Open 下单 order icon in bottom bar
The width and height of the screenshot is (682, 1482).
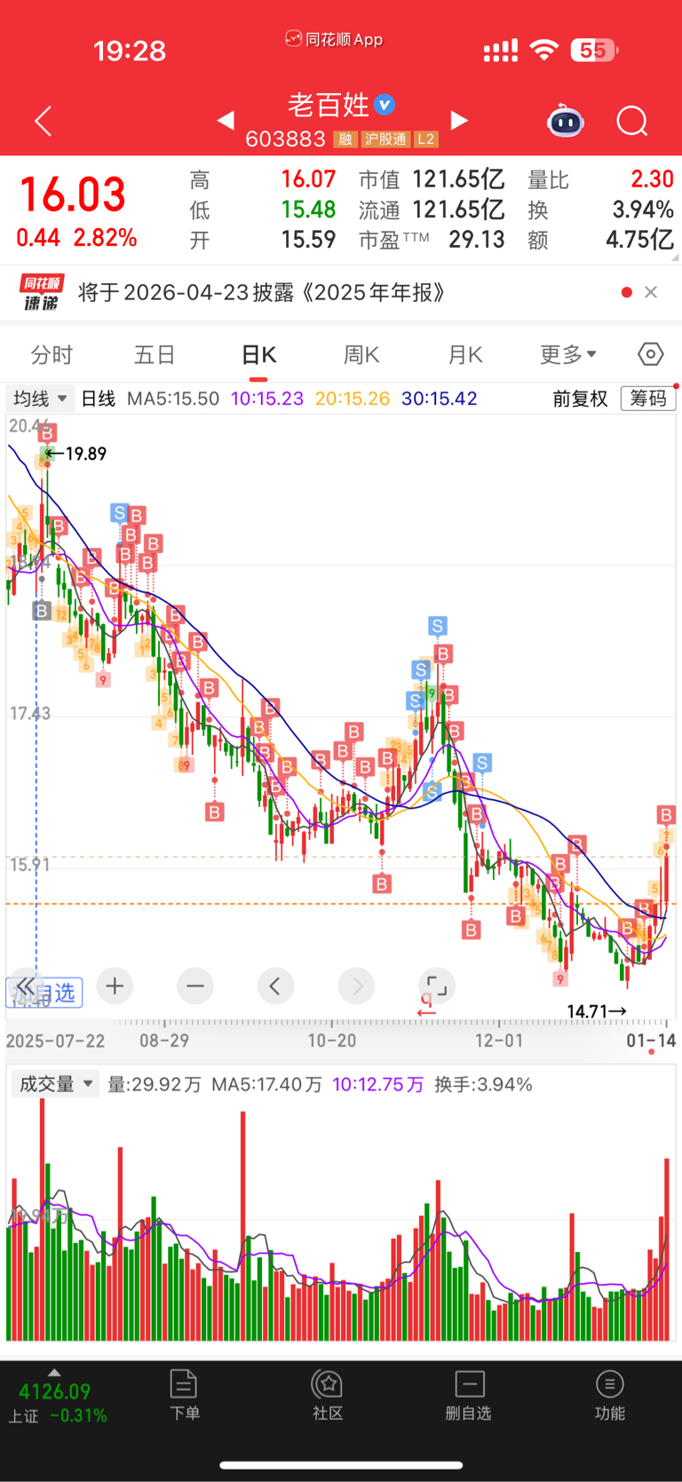click(x=184, y=1394)
